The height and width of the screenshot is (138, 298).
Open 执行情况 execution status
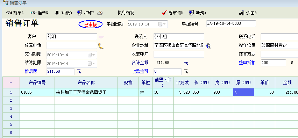(126, 13)
